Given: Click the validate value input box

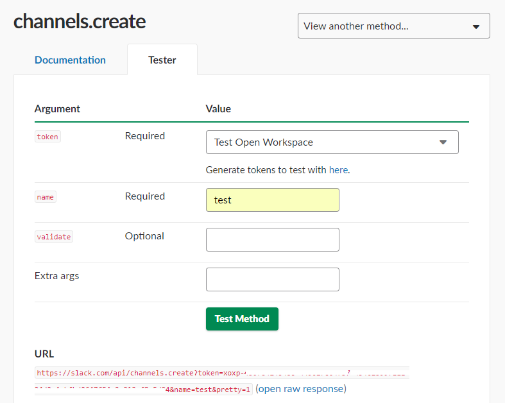Looking at the screenshot, I should point(272,240).
